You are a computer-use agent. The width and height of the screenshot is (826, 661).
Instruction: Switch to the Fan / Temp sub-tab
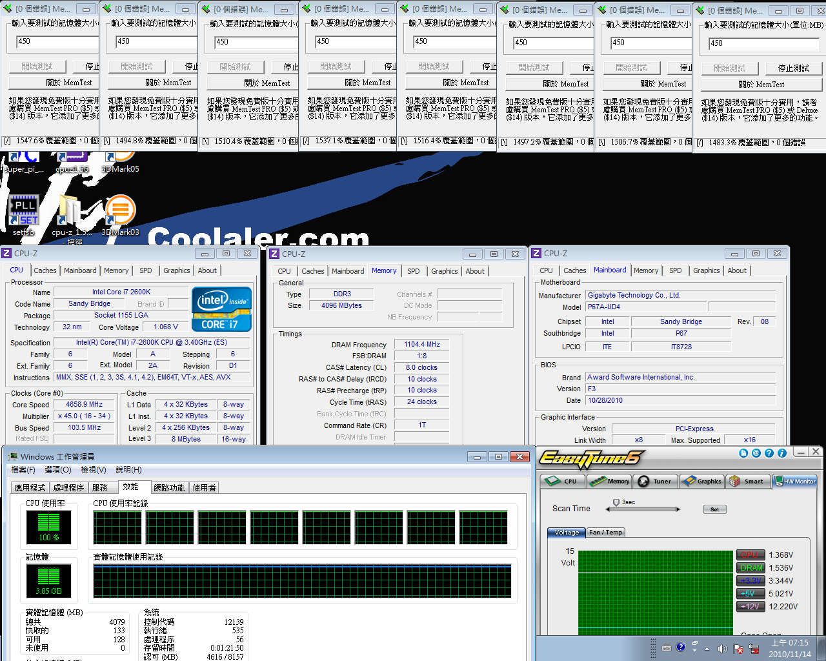[605, 533]
